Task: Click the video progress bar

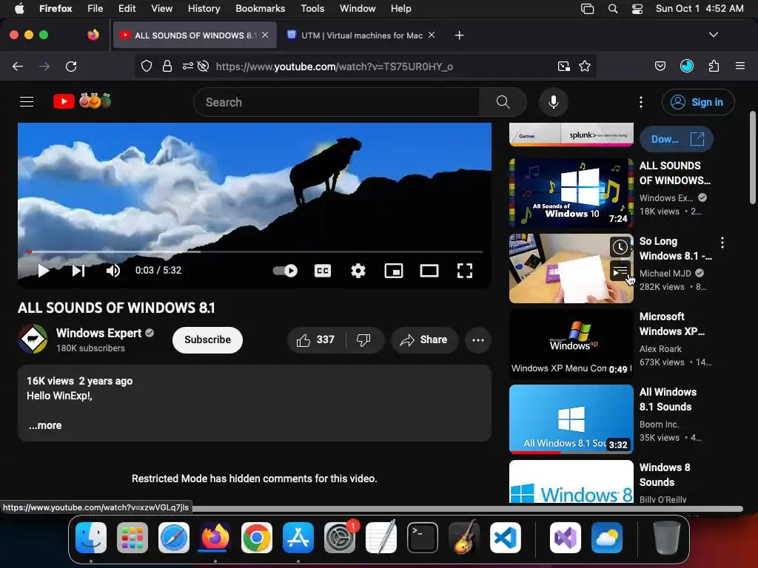Action: click(255, 251)
